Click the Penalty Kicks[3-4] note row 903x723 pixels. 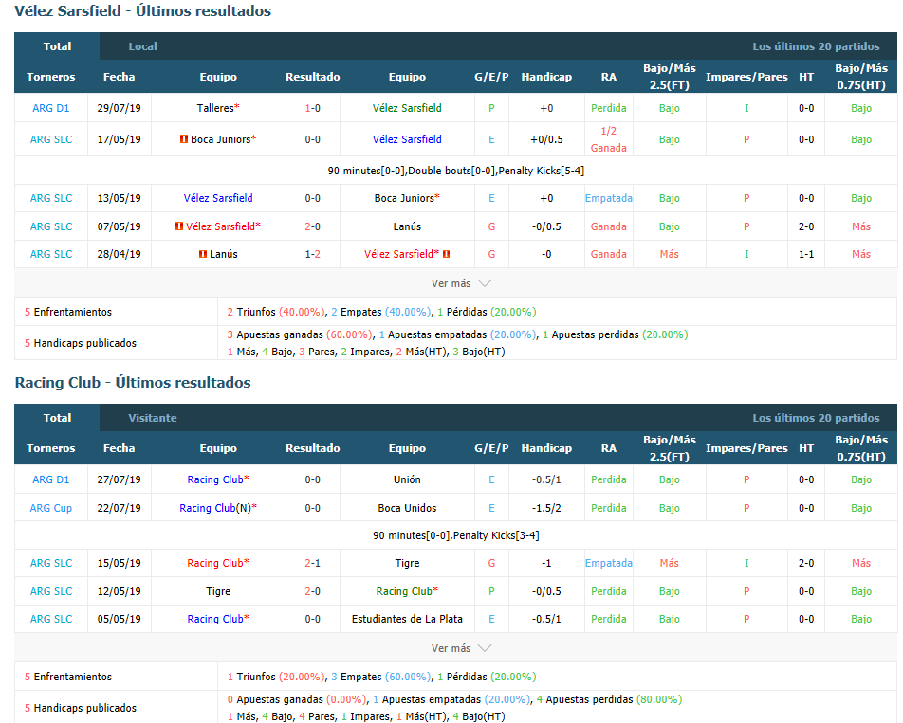455,535
